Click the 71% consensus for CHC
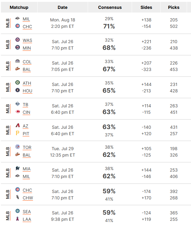Image resolution: width=191 pixels, height=226 pixels. pos(109,26)
